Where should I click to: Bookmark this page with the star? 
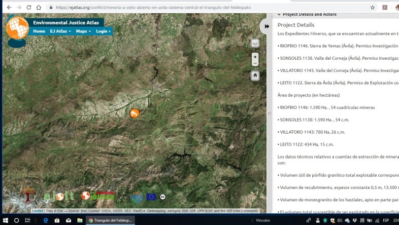click(x=372, y=7)
